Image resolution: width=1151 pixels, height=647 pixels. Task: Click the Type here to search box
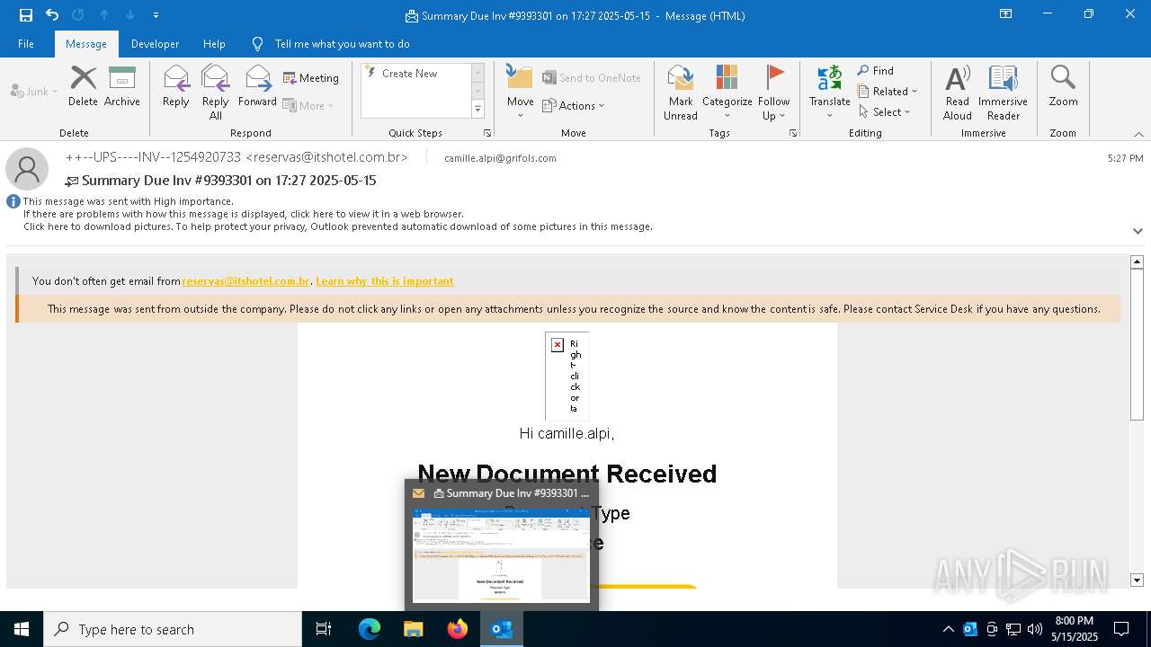[173, 629]
